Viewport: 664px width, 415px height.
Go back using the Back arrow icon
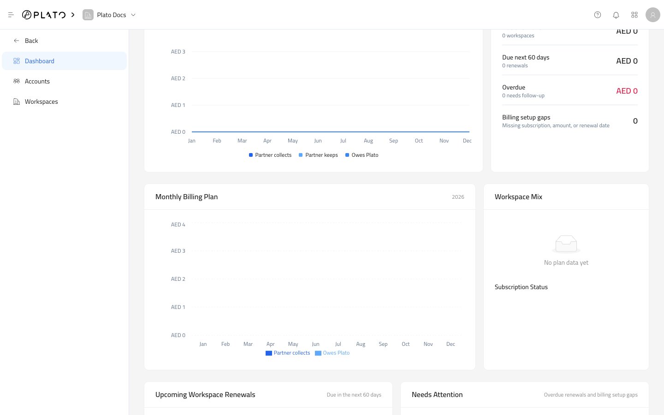tap(17, 41)
